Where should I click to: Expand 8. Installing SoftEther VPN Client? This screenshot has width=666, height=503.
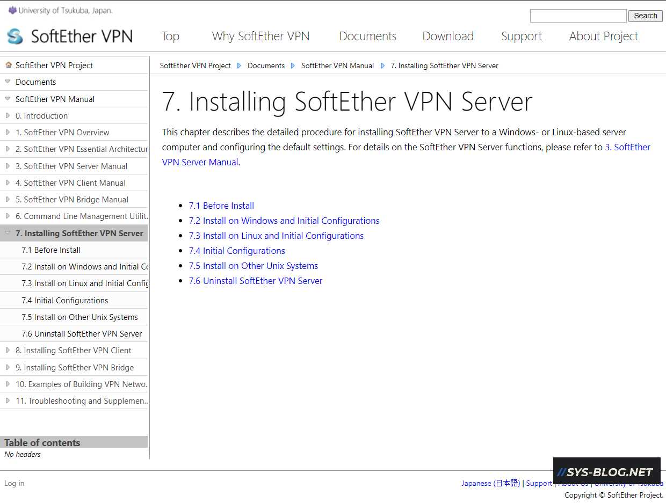(8, 350)
